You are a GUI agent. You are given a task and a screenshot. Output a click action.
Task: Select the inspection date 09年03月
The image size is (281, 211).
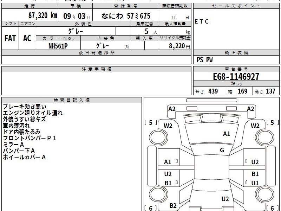[x=77, y=16]
